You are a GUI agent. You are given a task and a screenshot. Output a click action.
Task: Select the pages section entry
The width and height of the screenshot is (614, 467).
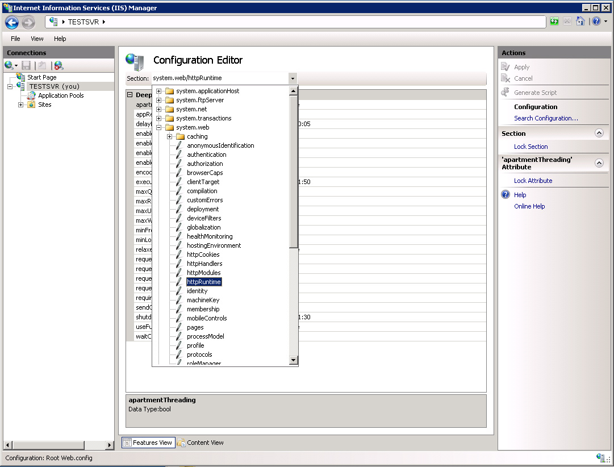click(x=195, y=327)
